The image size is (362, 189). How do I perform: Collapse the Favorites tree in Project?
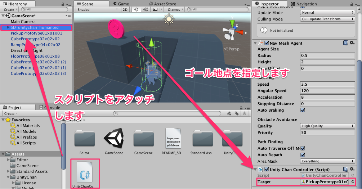3,120
